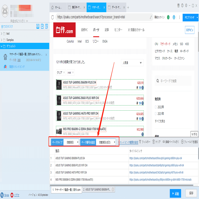The height and width of the screenshot is (199, 199).
Task: Open the 記事 site menu
Action: pos(107,30)
